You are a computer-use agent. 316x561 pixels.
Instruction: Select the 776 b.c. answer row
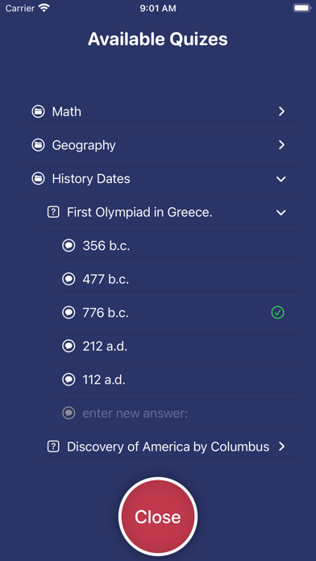click(x=181, y=313)
